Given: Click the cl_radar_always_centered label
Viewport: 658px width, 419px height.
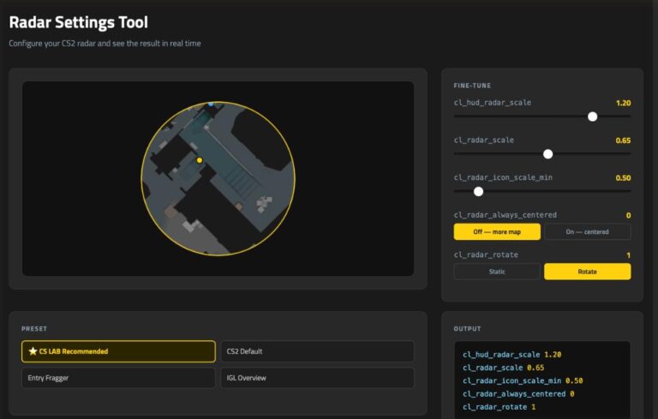Looking at the screenshot, I should pos(505,215).
